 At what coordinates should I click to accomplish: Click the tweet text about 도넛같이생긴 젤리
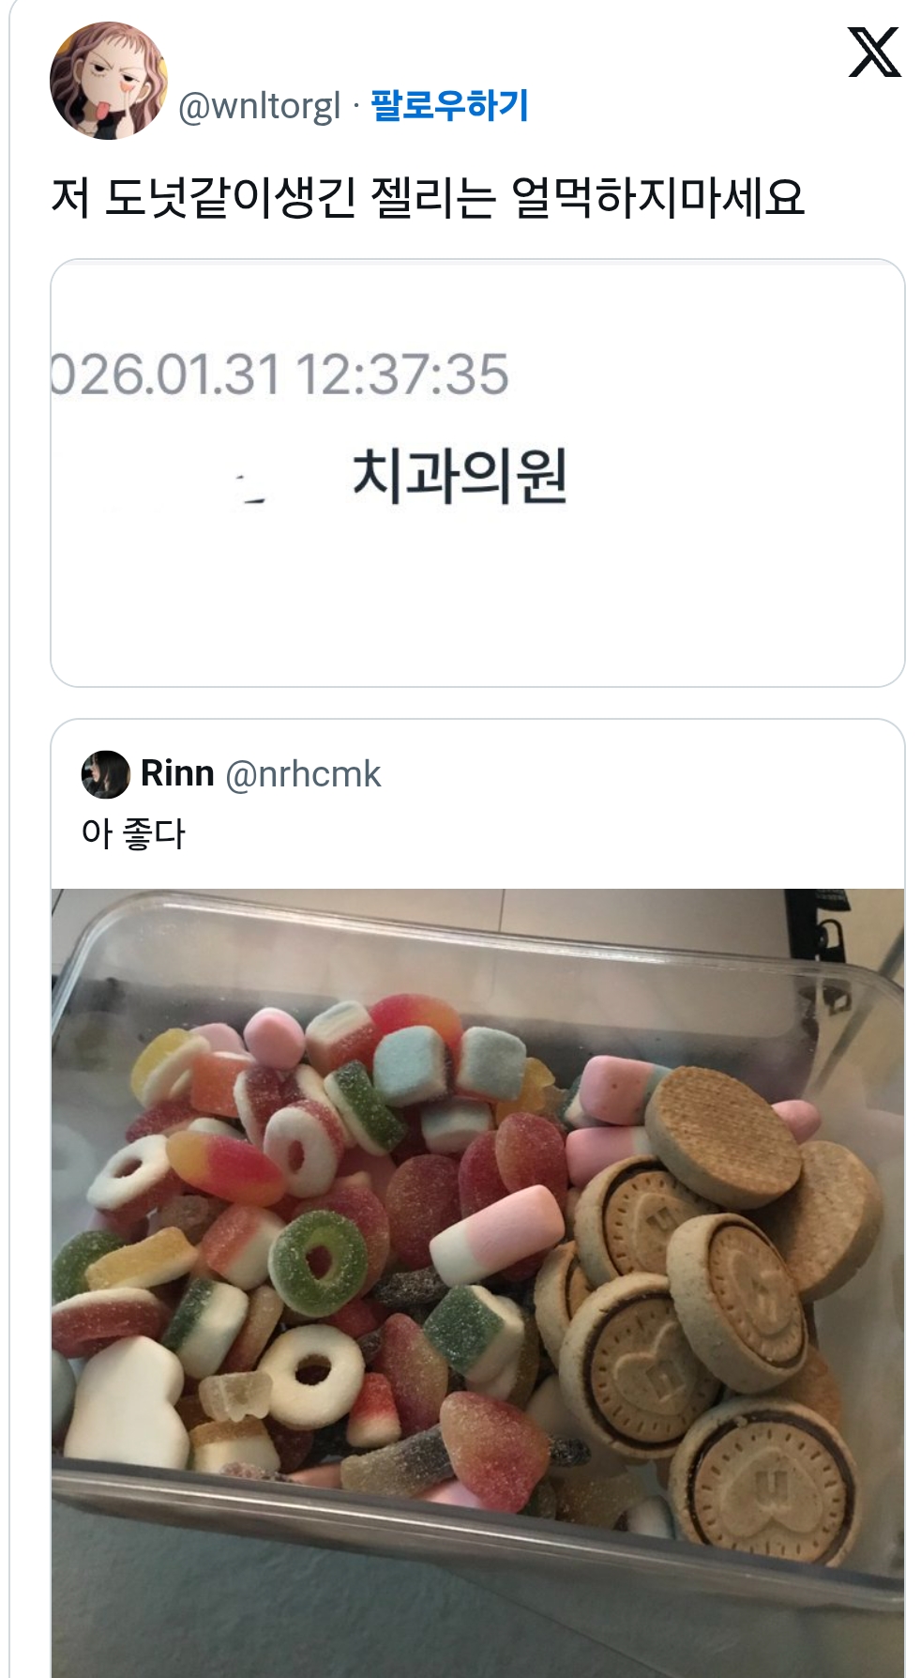tap(428, 198)
